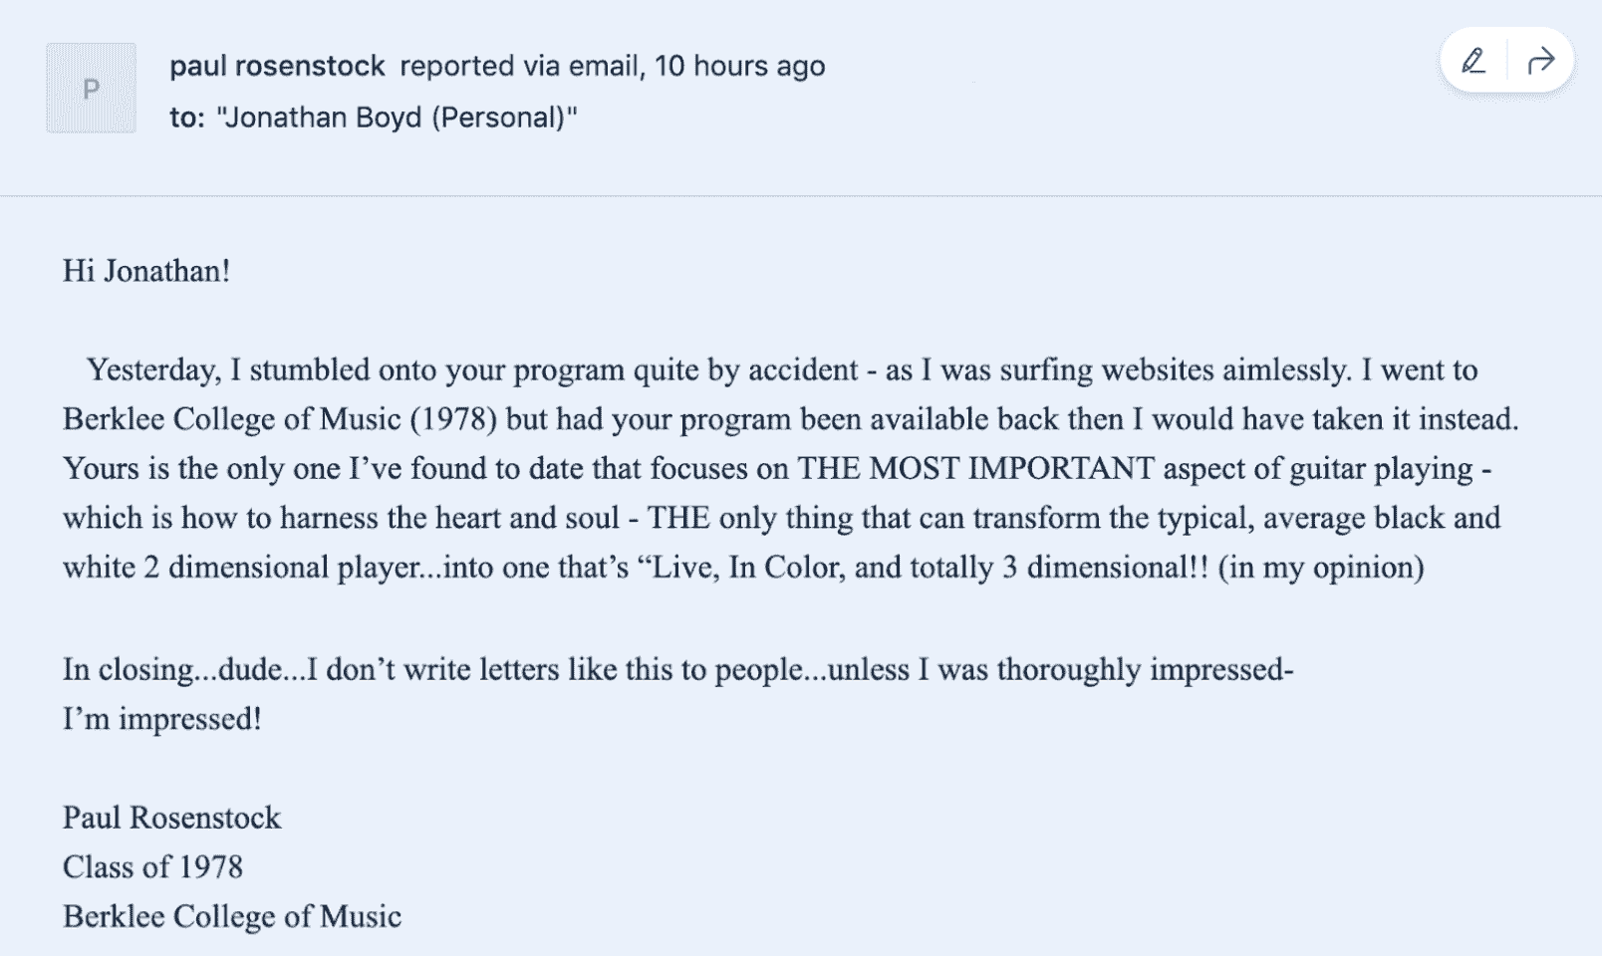The image size is (1602, 956).
Task: Click the 'Class of 1978' signature line
Action: (152, 867)
